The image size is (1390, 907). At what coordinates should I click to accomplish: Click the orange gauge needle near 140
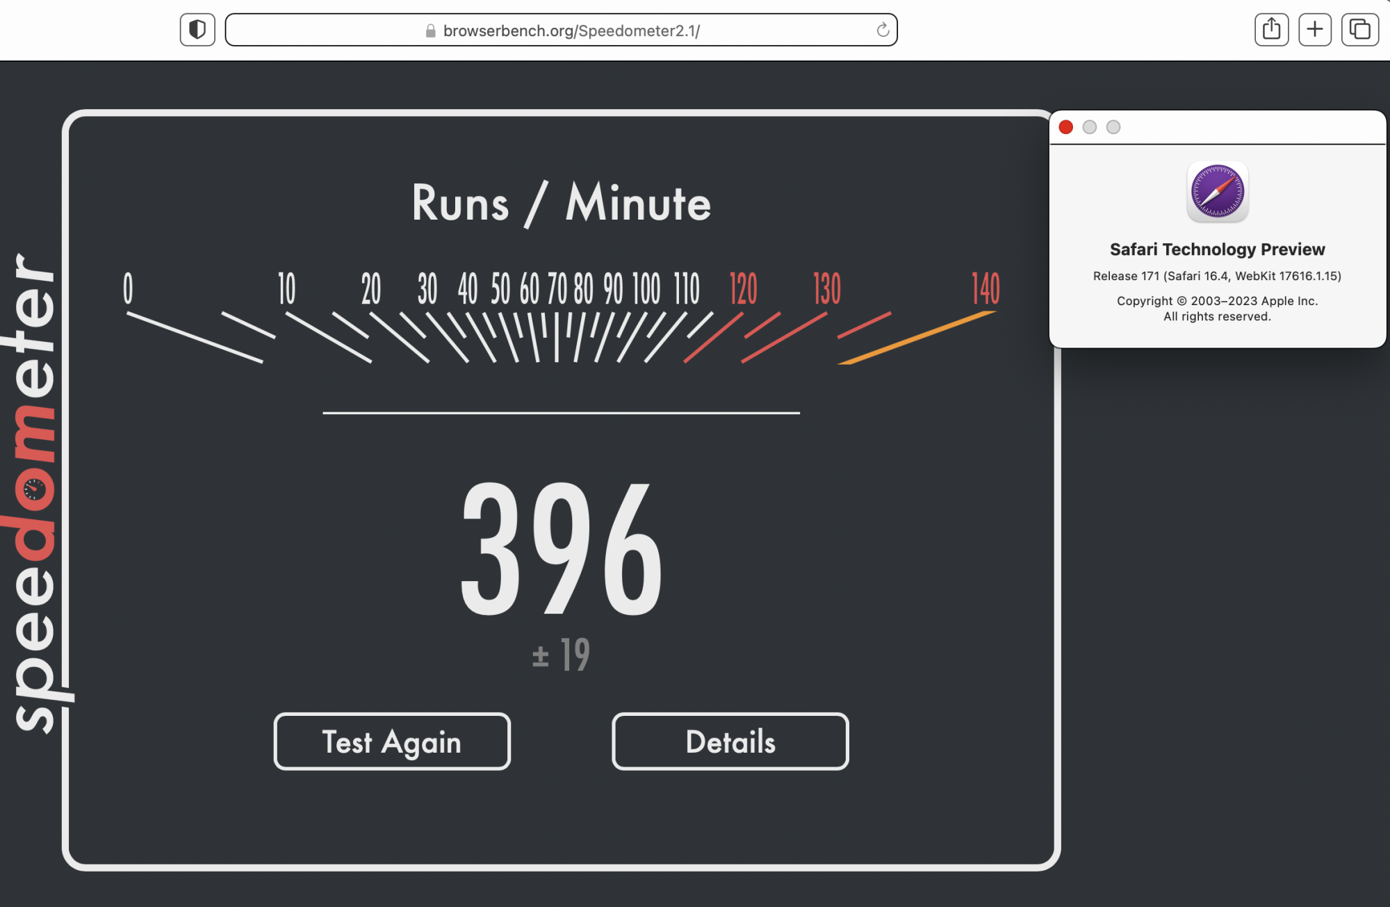point(917,337)
